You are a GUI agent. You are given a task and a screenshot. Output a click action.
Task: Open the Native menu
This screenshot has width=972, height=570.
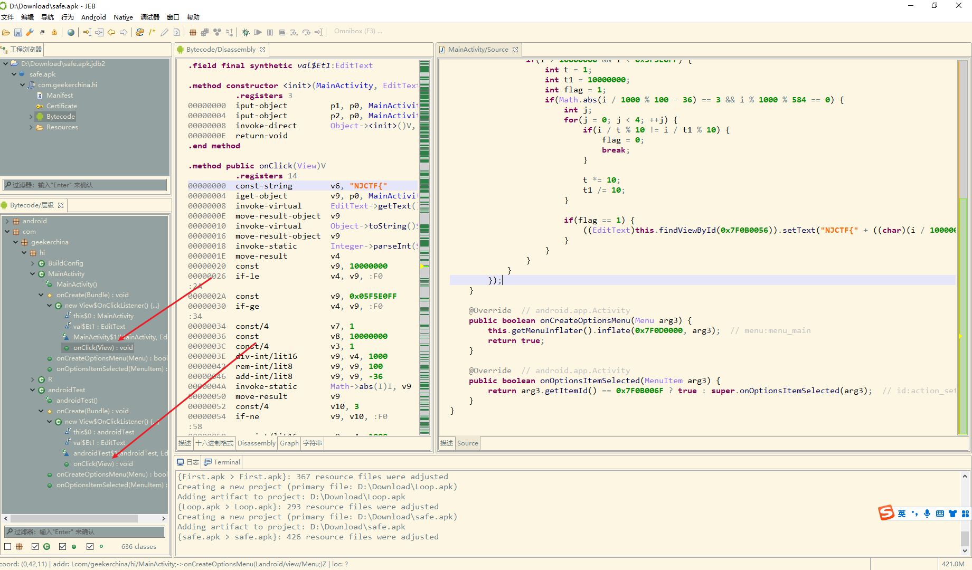[x=123, y=17]
